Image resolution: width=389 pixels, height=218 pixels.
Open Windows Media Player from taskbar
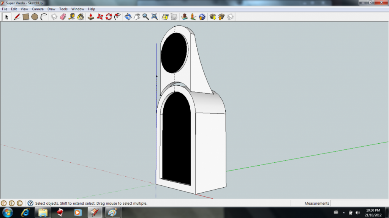pos(77,213)
